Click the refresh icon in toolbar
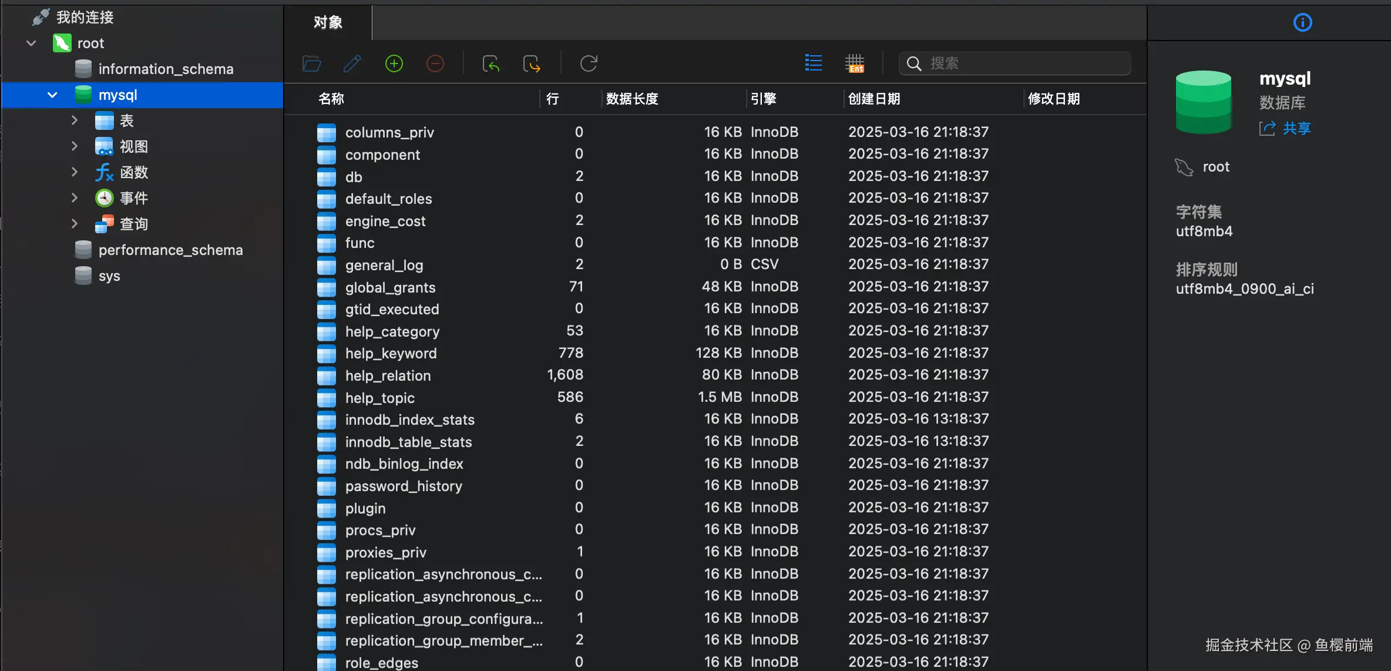This screenshot has height=671, width=1391. tap(589, 63)
